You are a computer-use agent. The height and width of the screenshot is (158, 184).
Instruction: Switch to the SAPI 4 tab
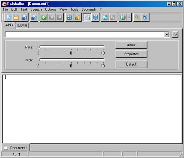(9, 25)
